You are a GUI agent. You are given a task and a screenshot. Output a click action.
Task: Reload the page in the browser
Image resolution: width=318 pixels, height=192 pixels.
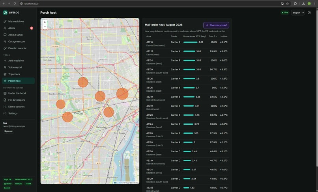(15, 4)
